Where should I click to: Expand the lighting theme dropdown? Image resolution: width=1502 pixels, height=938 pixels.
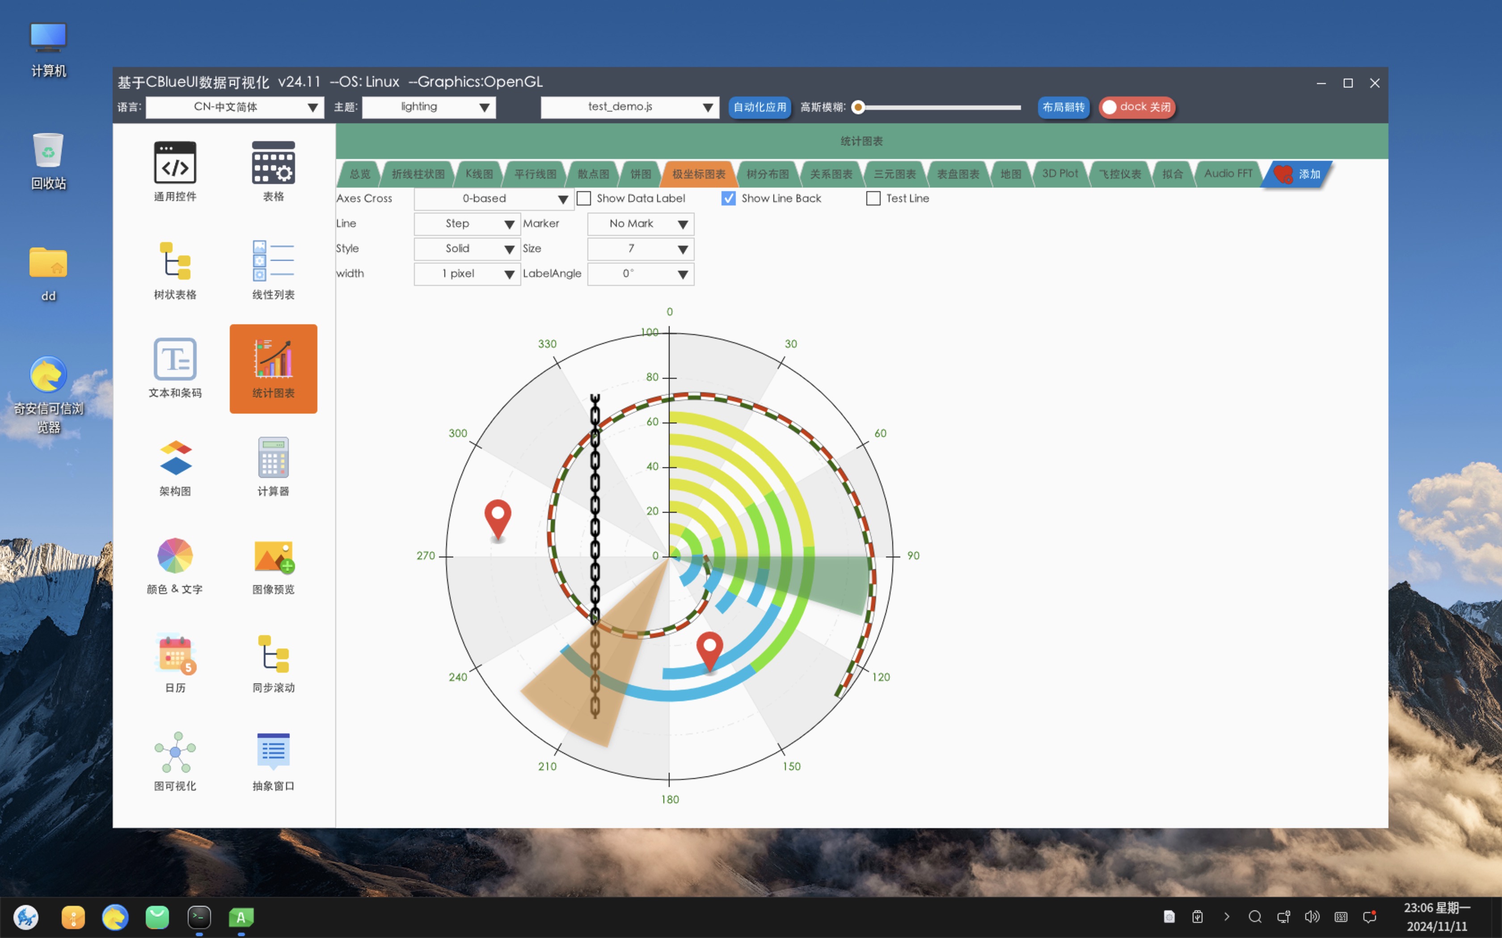tap(429, 107)
